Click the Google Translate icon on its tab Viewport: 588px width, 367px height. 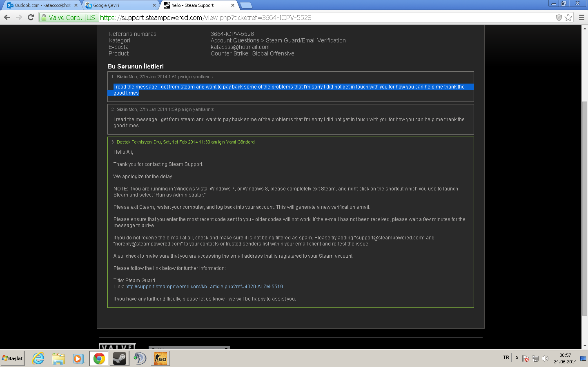[x=89, y=5]
